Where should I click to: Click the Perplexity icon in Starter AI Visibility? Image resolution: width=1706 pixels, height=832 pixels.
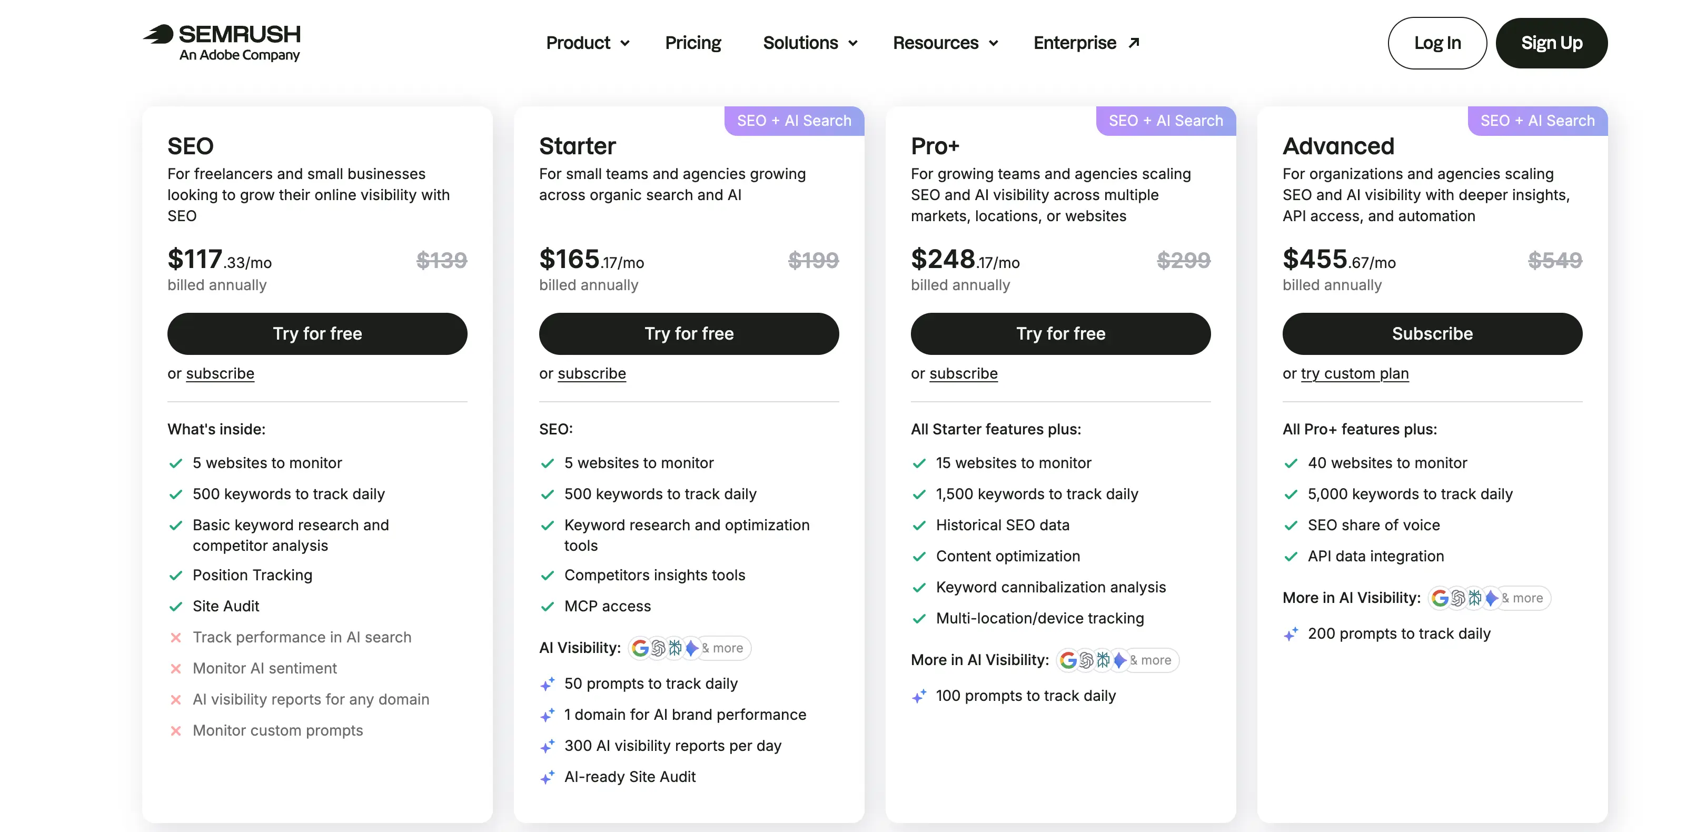pyautogui.click(x=675, y=648)
